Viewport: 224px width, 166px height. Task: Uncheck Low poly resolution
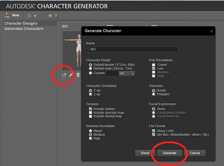154,68
